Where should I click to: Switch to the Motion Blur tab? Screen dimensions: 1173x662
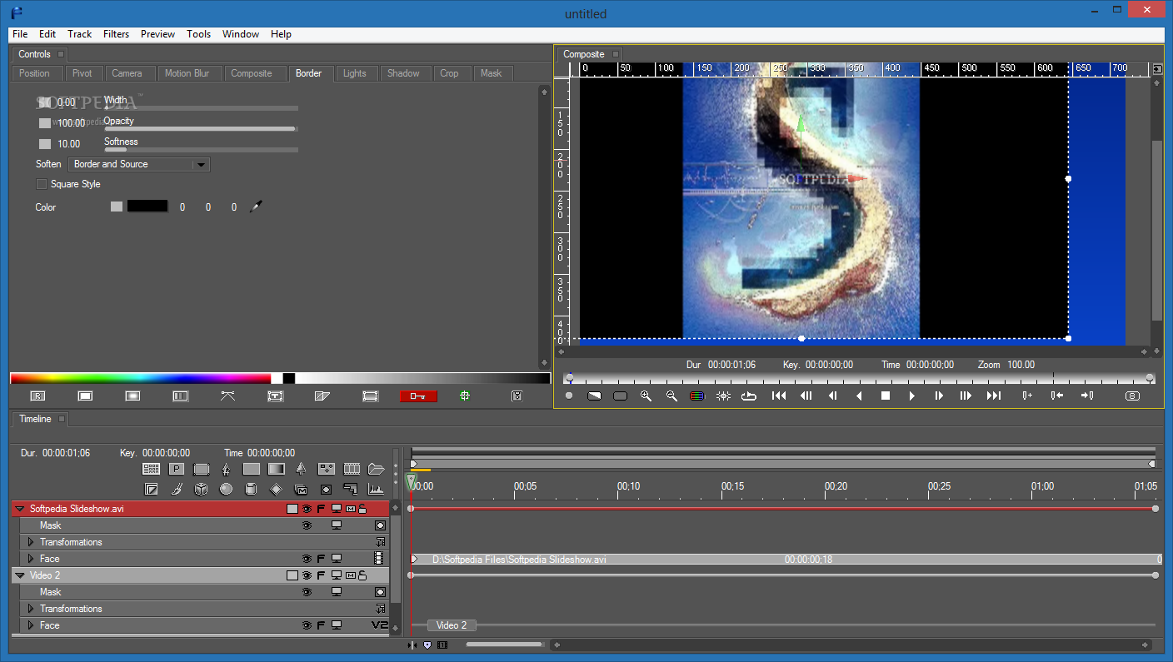coord(187,73)
